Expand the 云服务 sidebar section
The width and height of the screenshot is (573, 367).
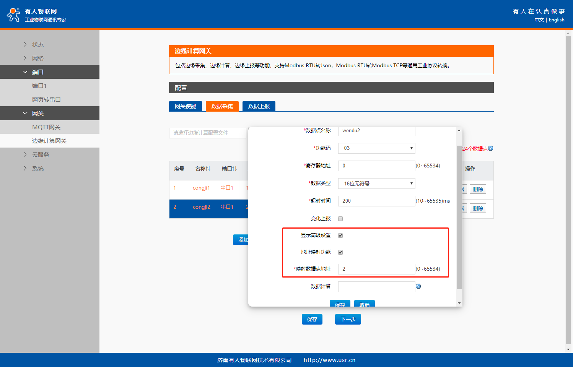(x=40, y=154)
